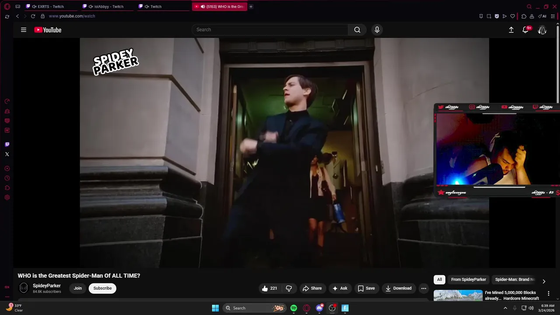The image size is (560, 315).
Task: Open the YouTube create upload icon
Action: [x=511, y=30]
